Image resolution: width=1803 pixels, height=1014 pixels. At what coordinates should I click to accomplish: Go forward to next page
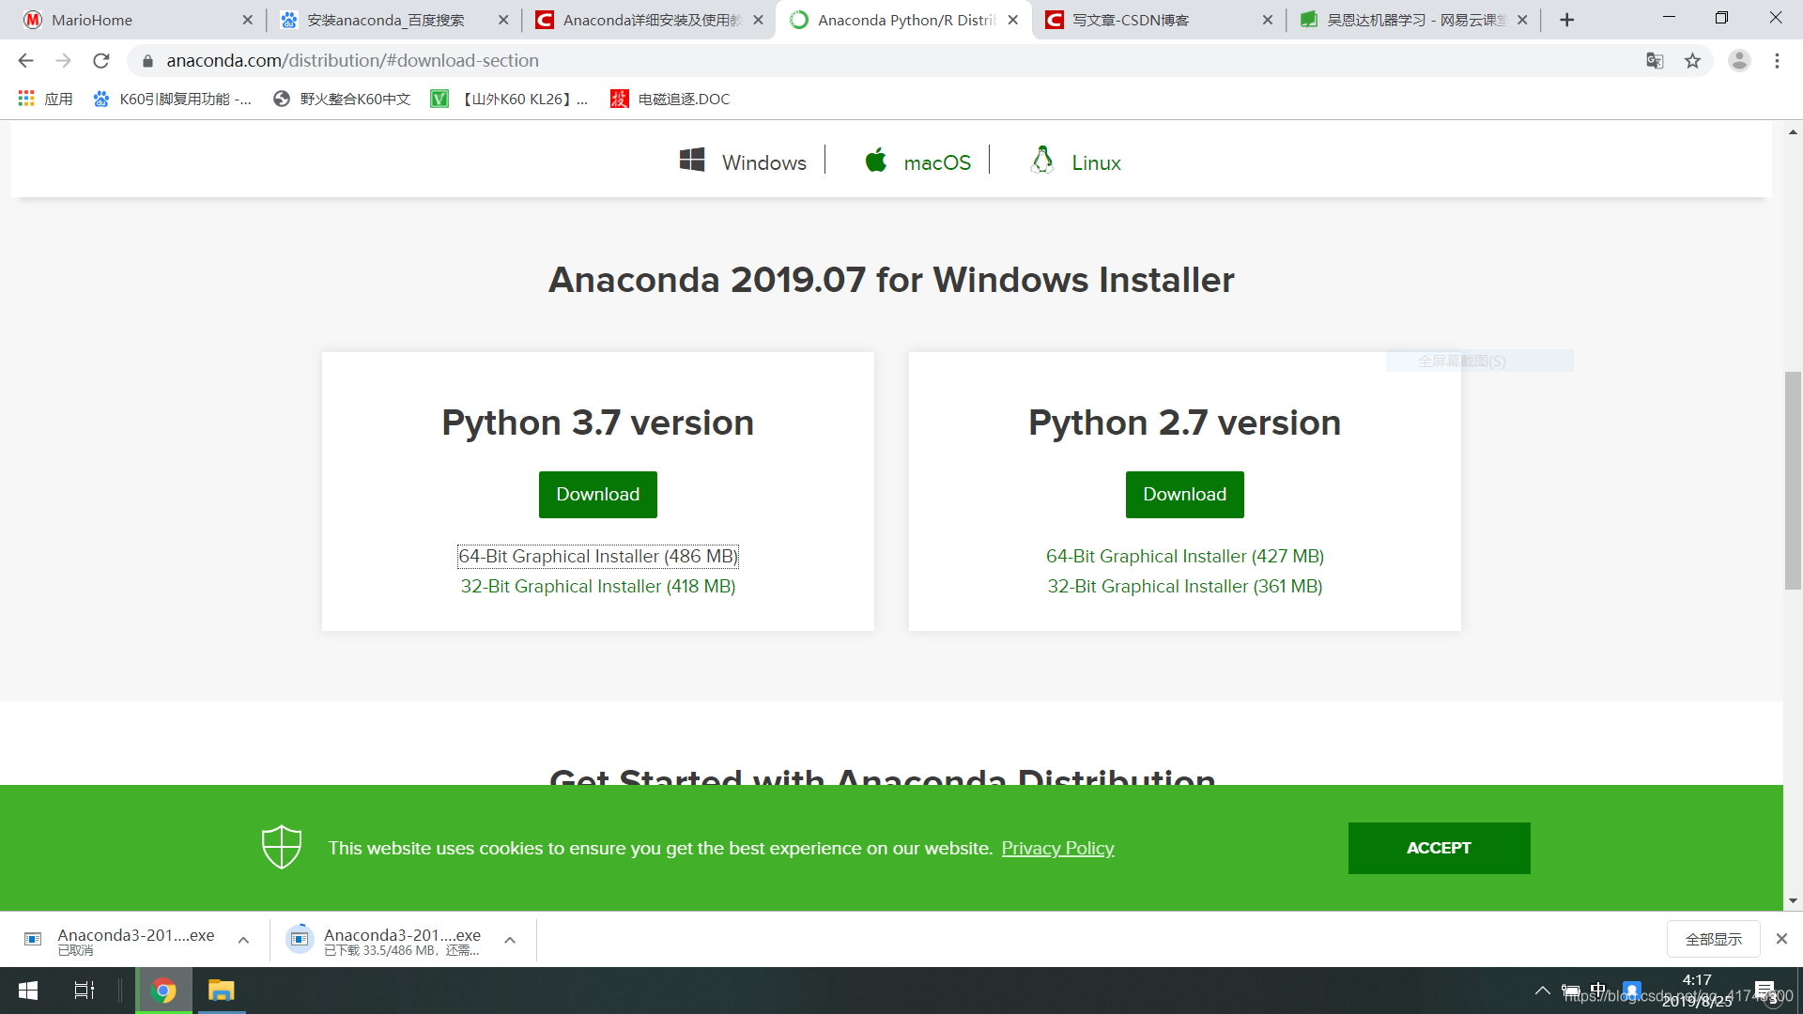pyautogui.click(x=63, y=60)
